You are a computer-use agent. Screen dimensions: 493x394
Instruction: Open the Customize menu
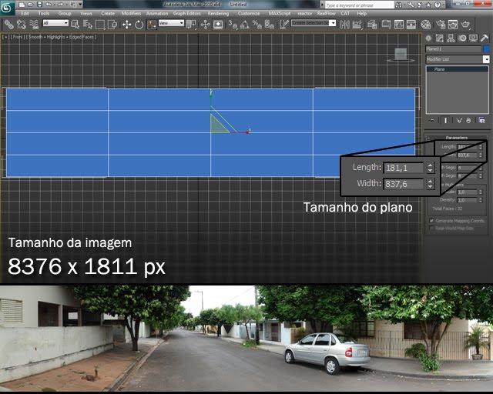point(249,14)
